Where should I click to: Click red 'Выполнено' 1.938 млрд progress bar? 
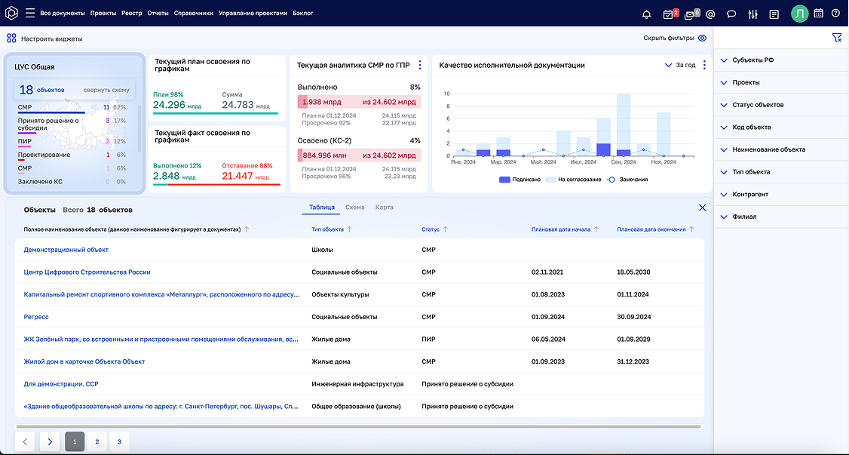tap(359, 102)
